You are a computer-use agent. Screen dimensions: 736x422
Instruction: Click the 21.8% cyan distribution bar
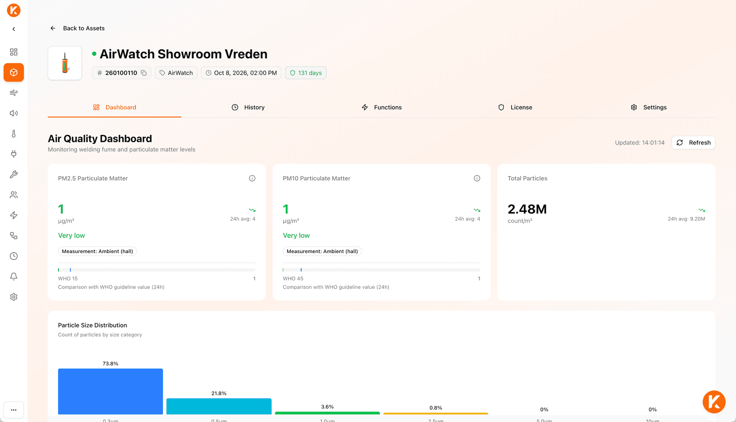click(219, 406)
